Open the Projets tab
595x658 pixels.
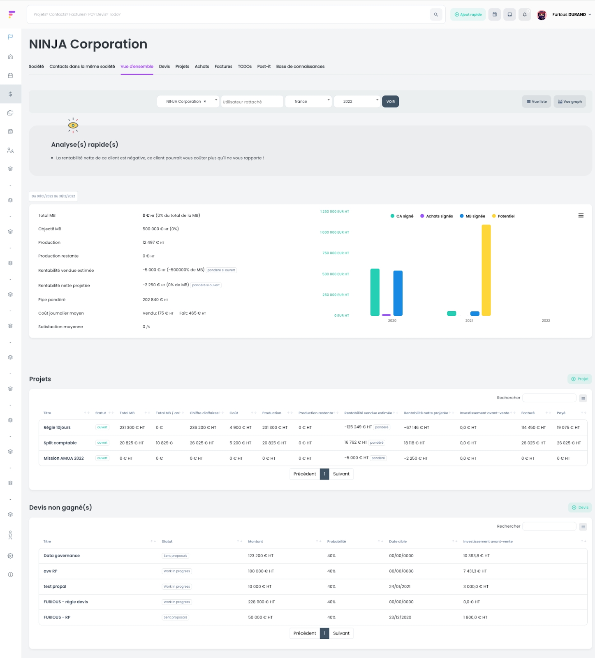pyautogui.click(x=182, y=67)
